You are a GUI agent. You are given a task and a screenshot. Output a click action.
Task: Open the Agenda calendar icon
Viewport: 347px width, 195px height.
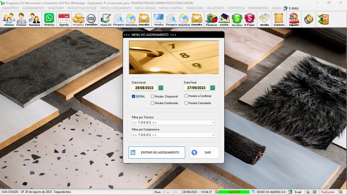tap(64, 19)
